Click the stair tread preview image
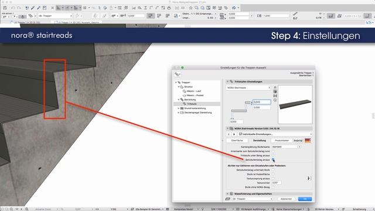The height and width of the screenshot is (211, 375). (295, 104)
